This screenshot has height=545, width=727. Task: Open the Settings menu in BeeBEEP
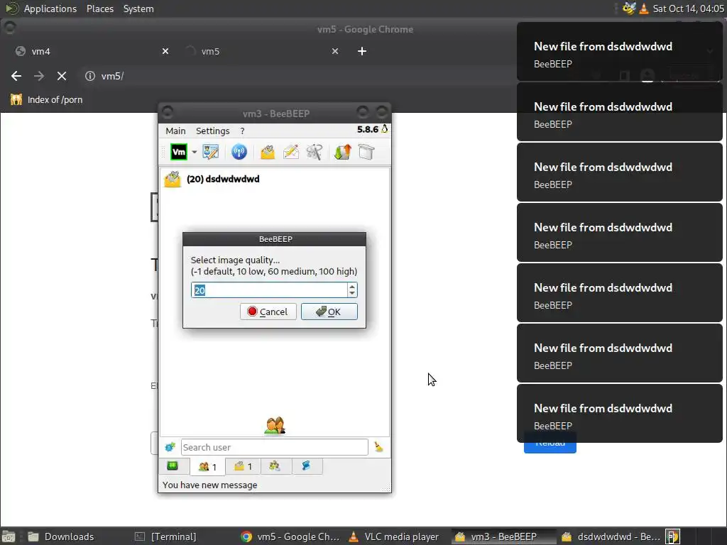tap(213, 131)
